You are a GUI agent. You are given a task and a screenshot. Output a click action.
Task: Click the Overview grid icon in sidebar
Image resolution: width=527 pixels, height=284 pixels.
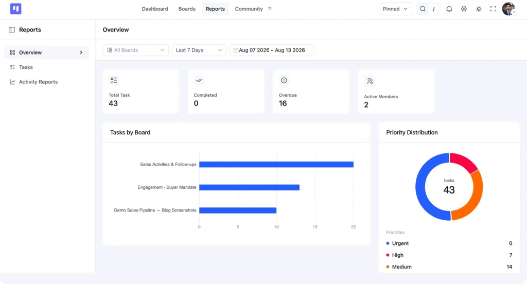pyautogui.click(x=12, y=52)
